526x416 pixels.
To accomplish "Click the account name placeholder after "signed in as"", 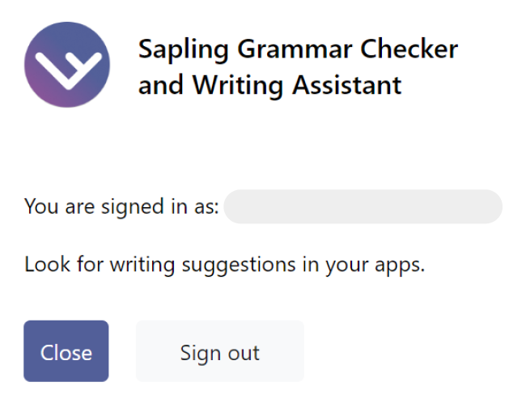I will [x=363, y=206].
